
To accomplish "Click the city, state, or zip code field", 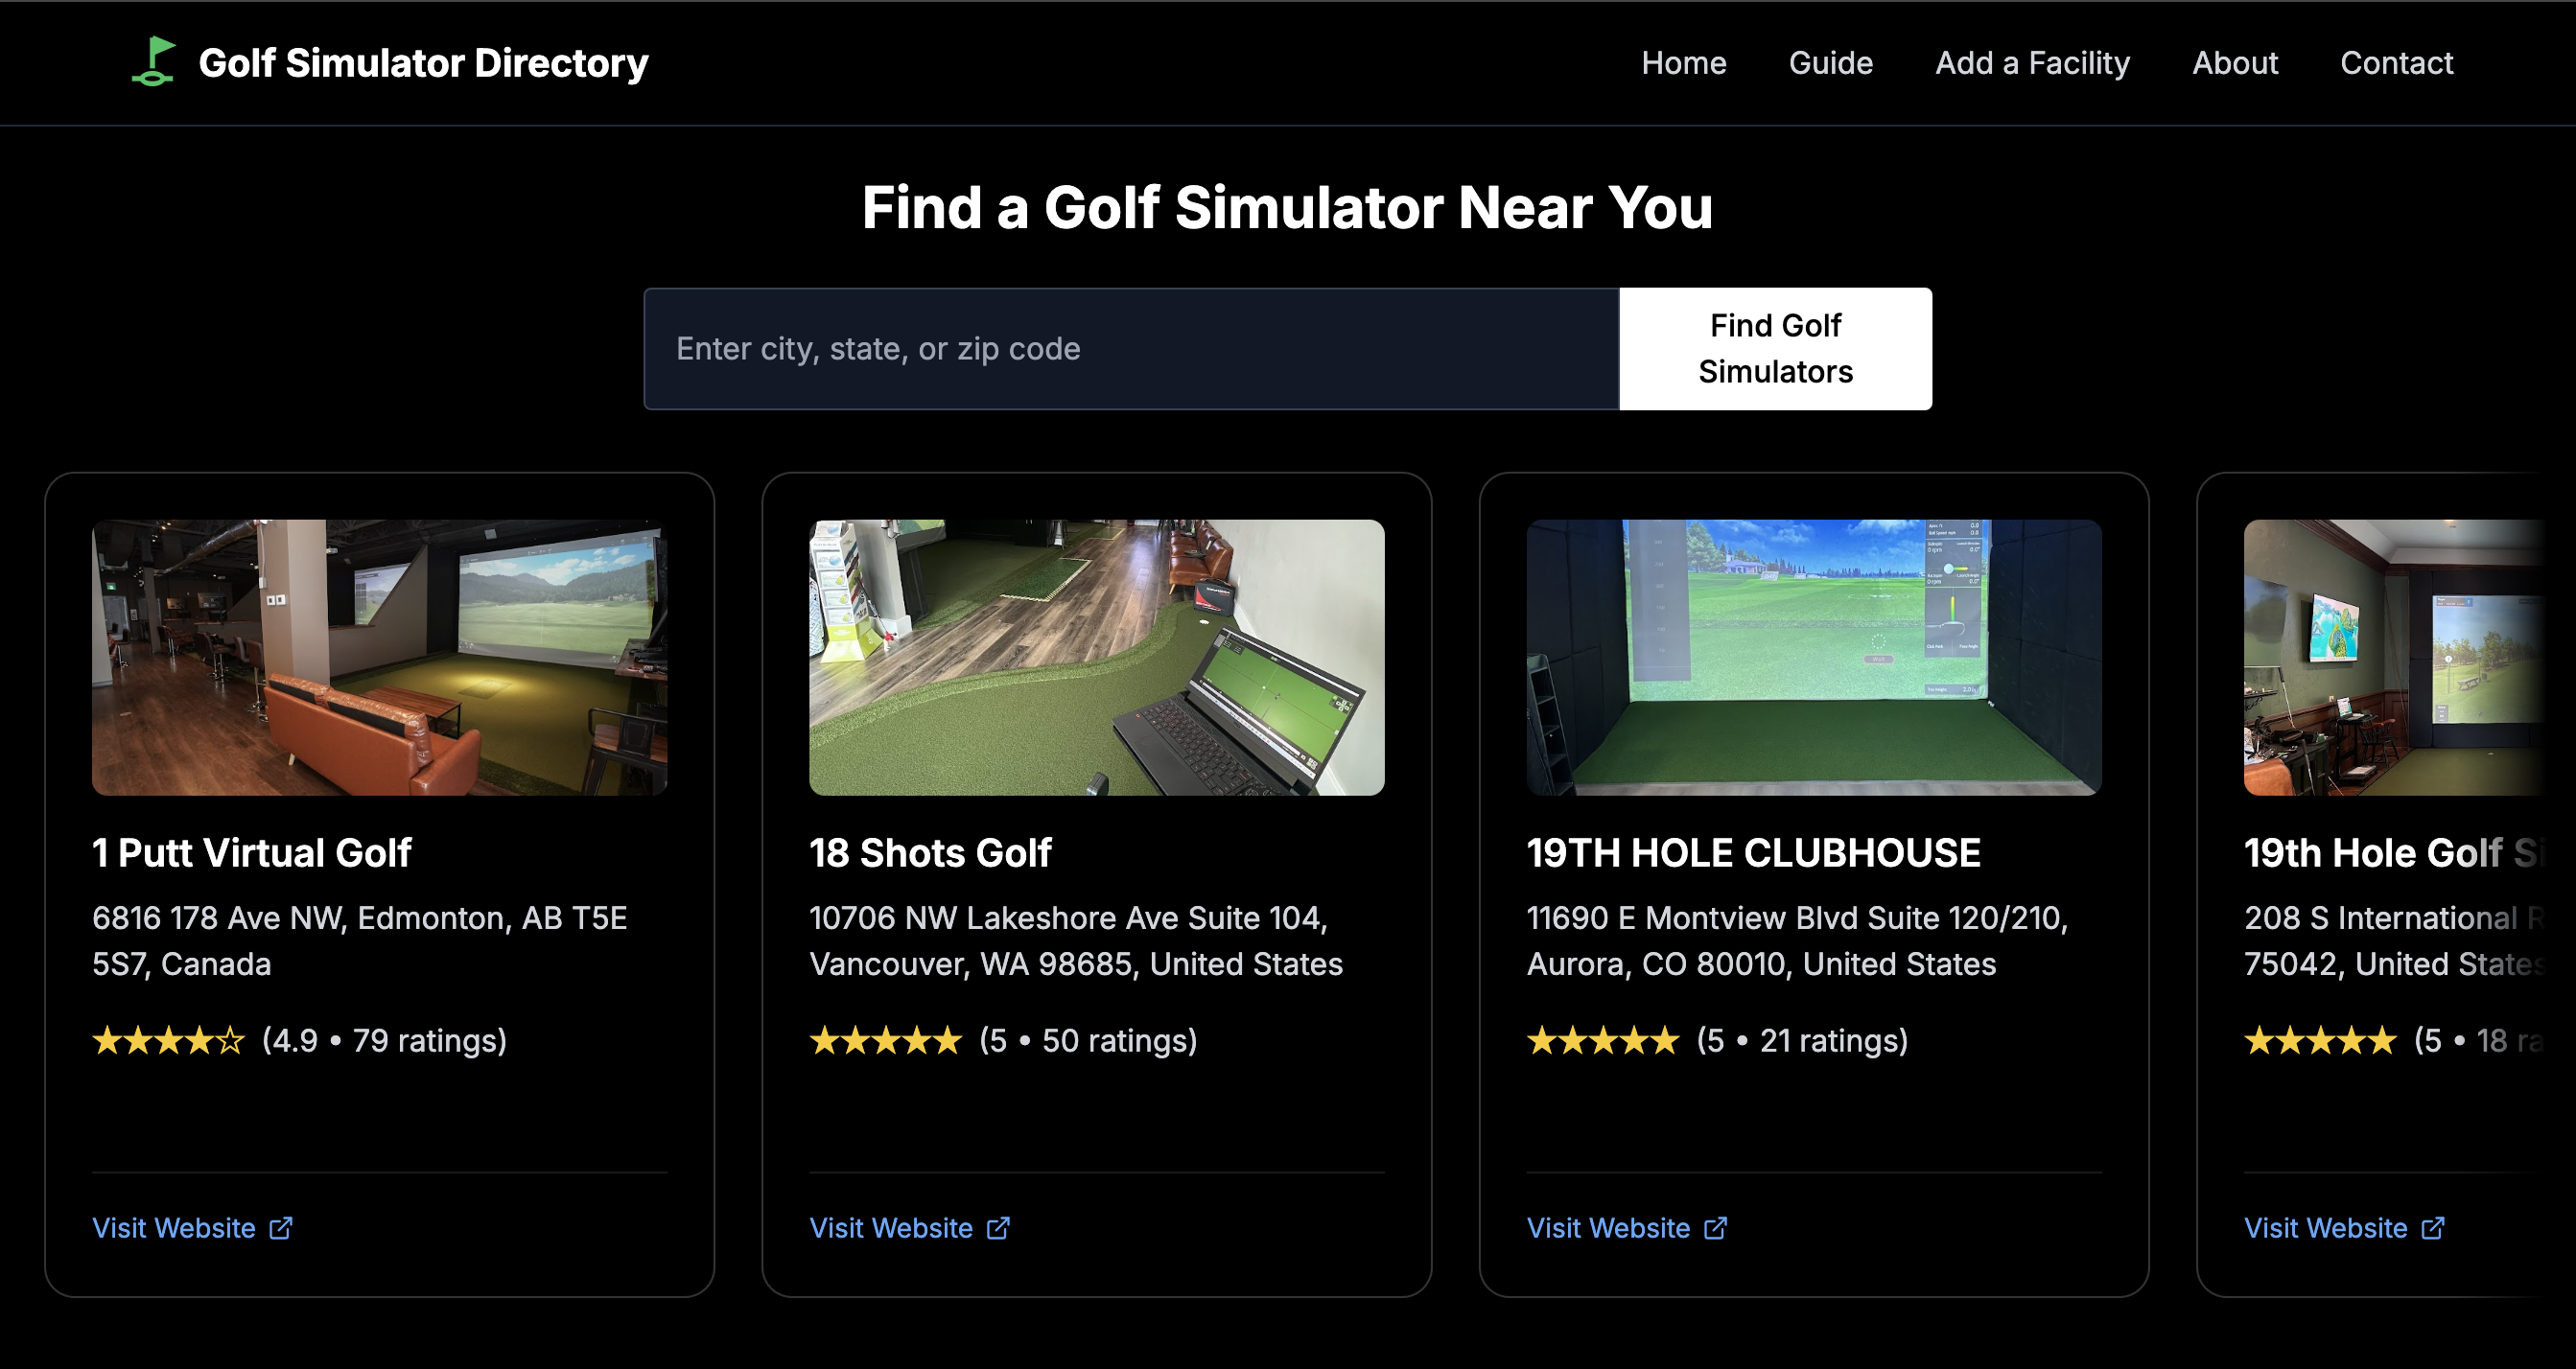I will 1130,349.
